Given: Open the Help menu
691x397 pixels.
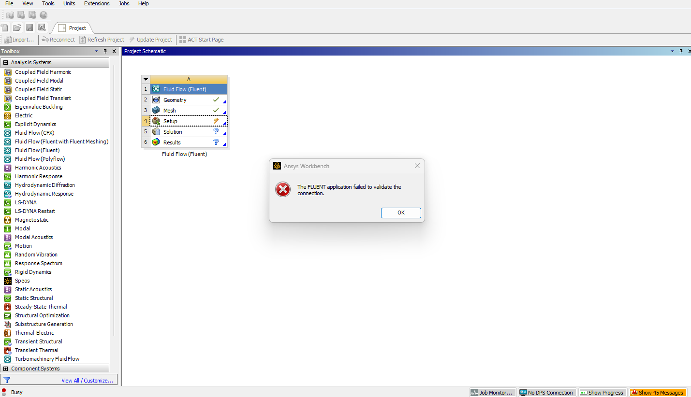Looking at the screenshot, I should point(143,3).
